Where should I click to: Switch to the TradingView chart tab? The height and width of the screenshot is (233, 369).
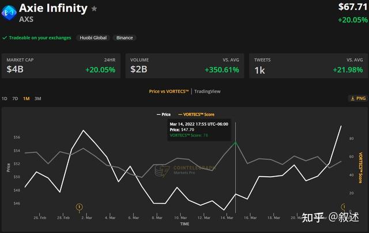(x=208, y=91)
